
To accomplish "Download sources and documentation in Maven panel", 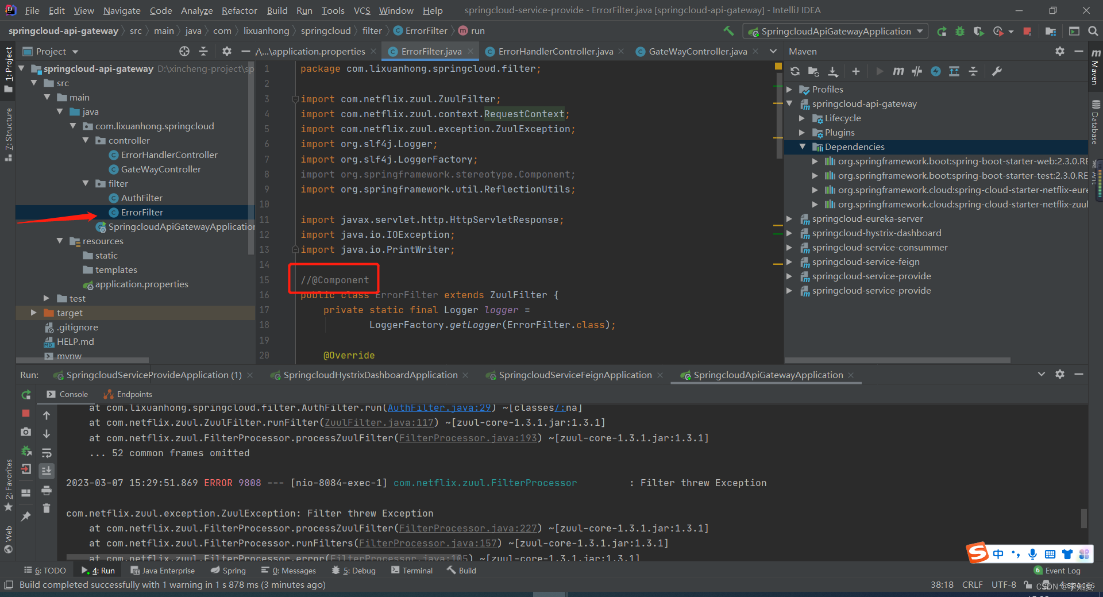I will pos(832,71).
